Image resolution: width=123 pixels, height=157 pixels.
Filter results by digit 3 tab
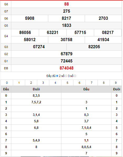point(43,83)
